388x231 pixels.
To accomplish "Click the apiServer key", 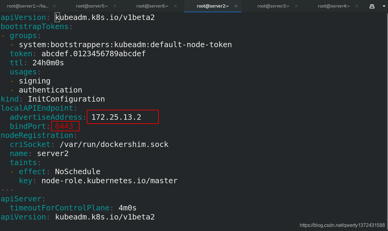I will tap(21, 199).
